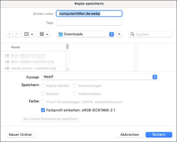Open the Format WebP dropdown
Viewport: 177px width, 142px height.
point(99,77)
